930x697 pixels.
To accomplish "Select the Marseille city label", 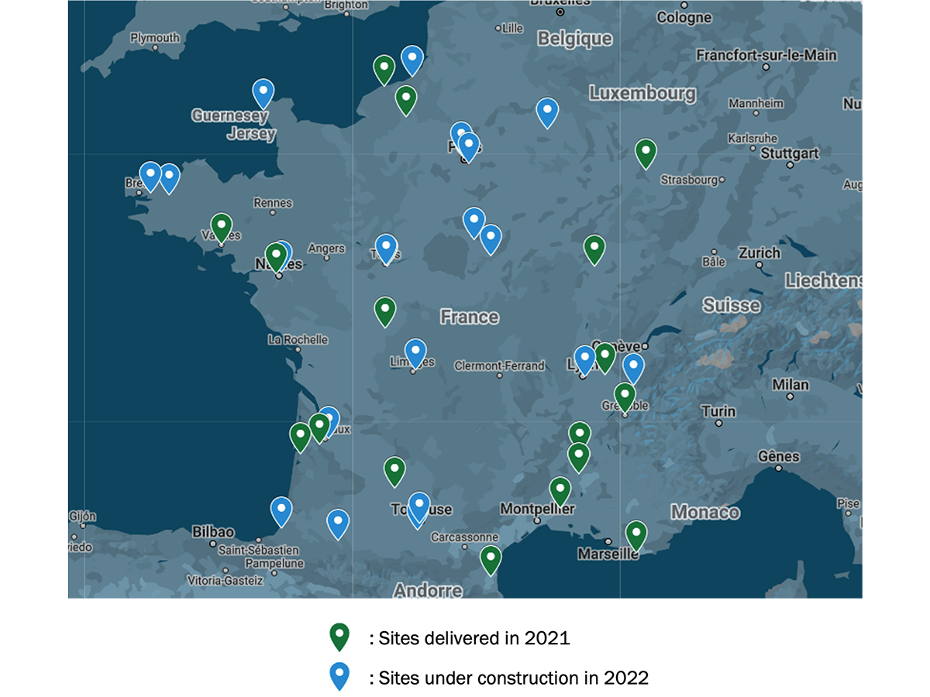I will click(607, 555).
